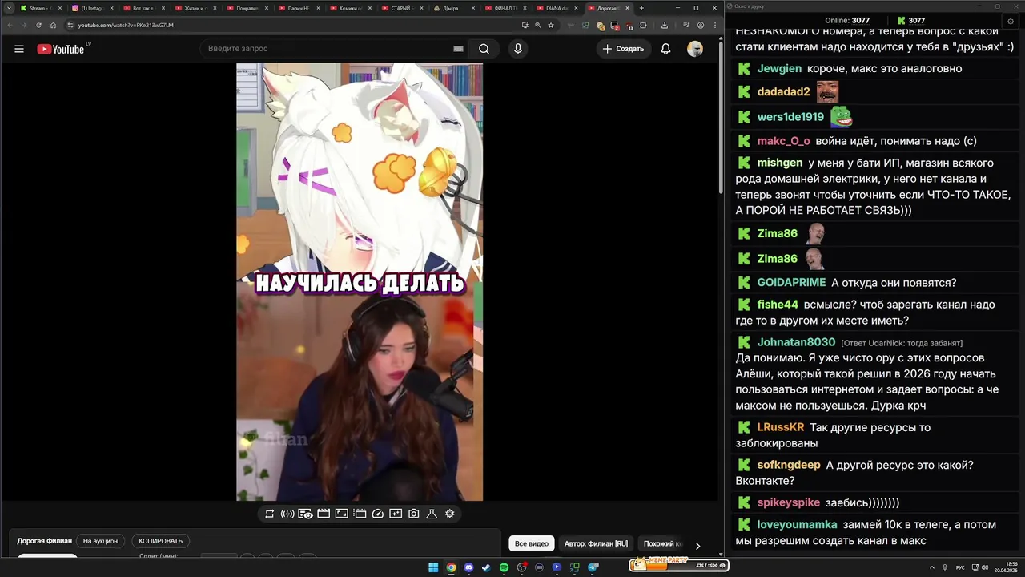Open the YouTube hamburger guide menu
Image resolution: width=1025 pixels, height=577 pixels.
[x=19, y=49]
